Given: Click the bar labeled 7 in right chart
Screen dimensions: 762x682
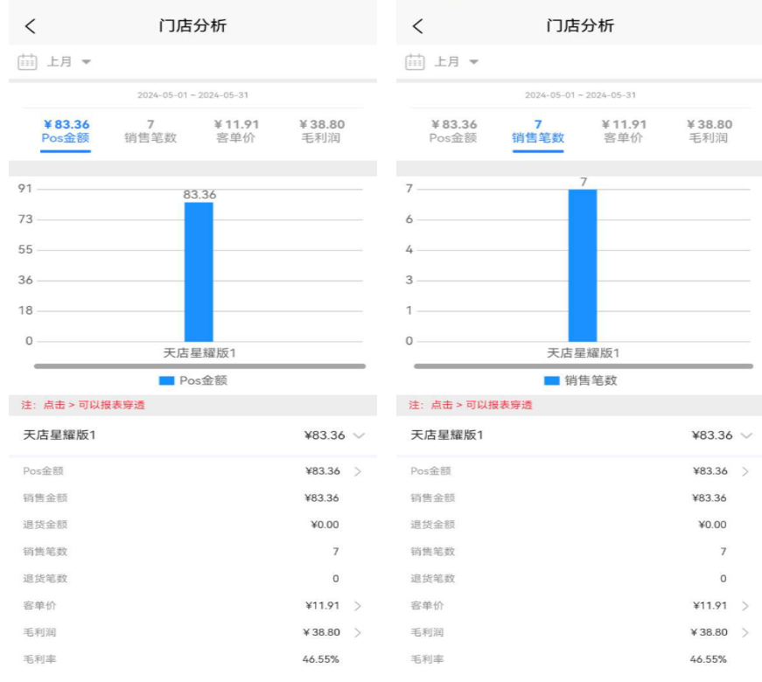Looking at the screenshot, I should coord(583,266).
